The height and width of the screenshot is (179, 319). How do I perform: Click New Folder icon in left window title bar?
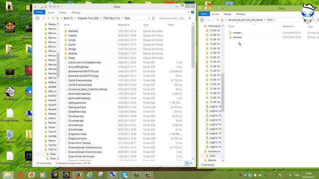pos(46,6)
